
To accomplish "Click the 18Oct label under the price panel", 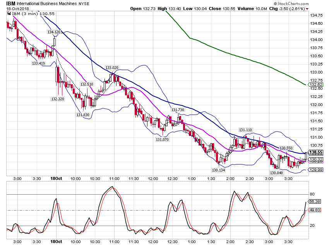I will tap(56, 178).
